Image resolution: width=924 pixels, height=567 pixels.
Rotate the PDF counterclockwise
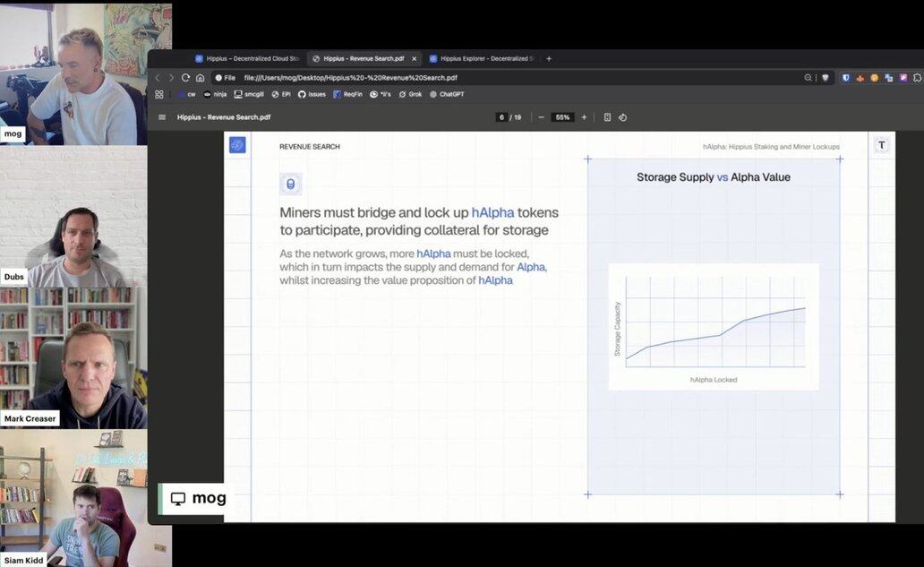coord(623,117)
